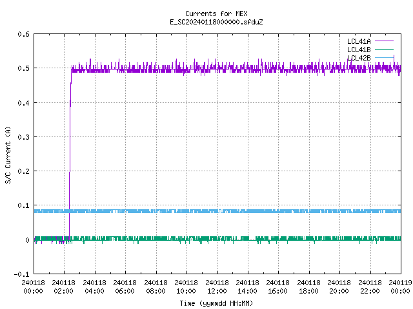Click the LCL41A legend label
Viewport: 413px width, 309px height.
tap(359, 41)
